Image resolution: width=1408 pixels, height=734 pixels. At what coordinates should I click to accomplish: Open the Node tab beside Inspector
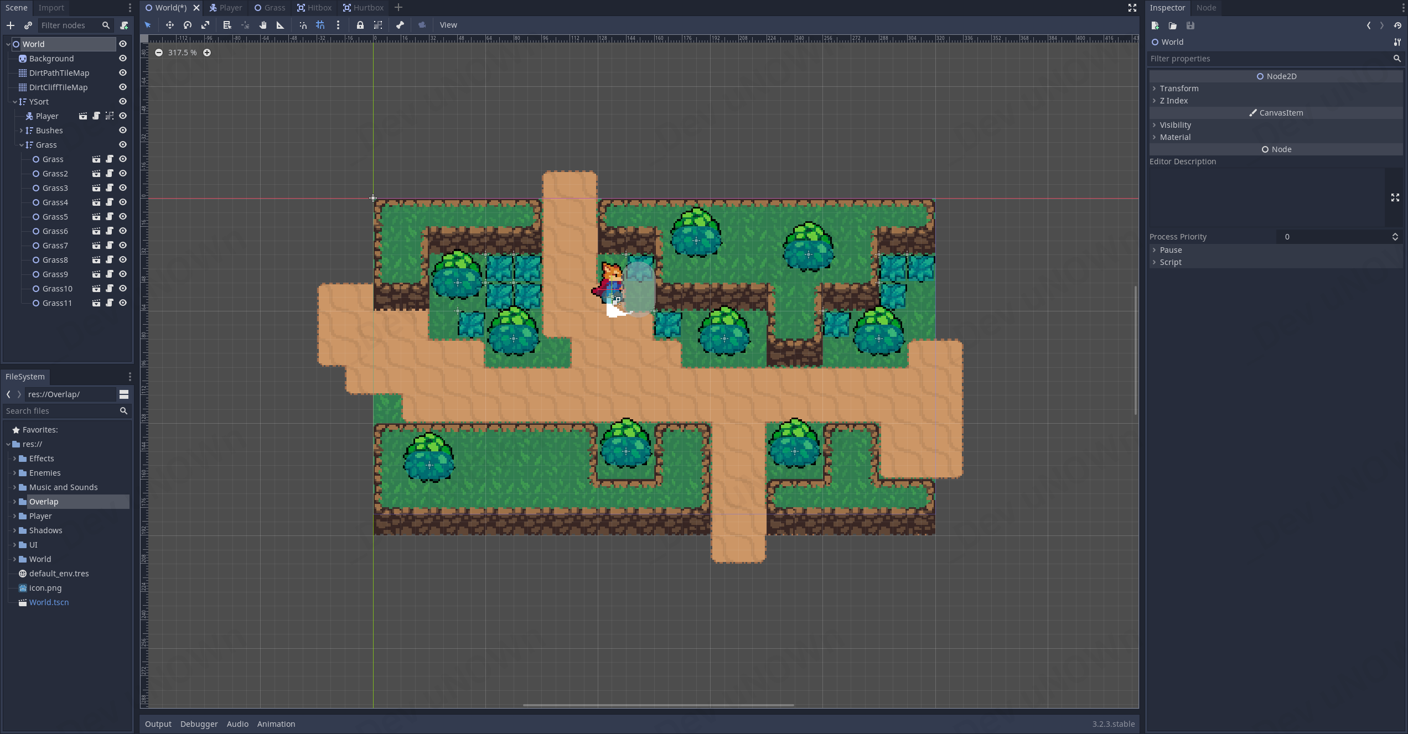(x=1205, y=8)
